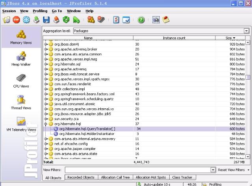Click the yellow cubes allocation recording icon
Viewport: 252px width, 186px height.
coord(91,20)
